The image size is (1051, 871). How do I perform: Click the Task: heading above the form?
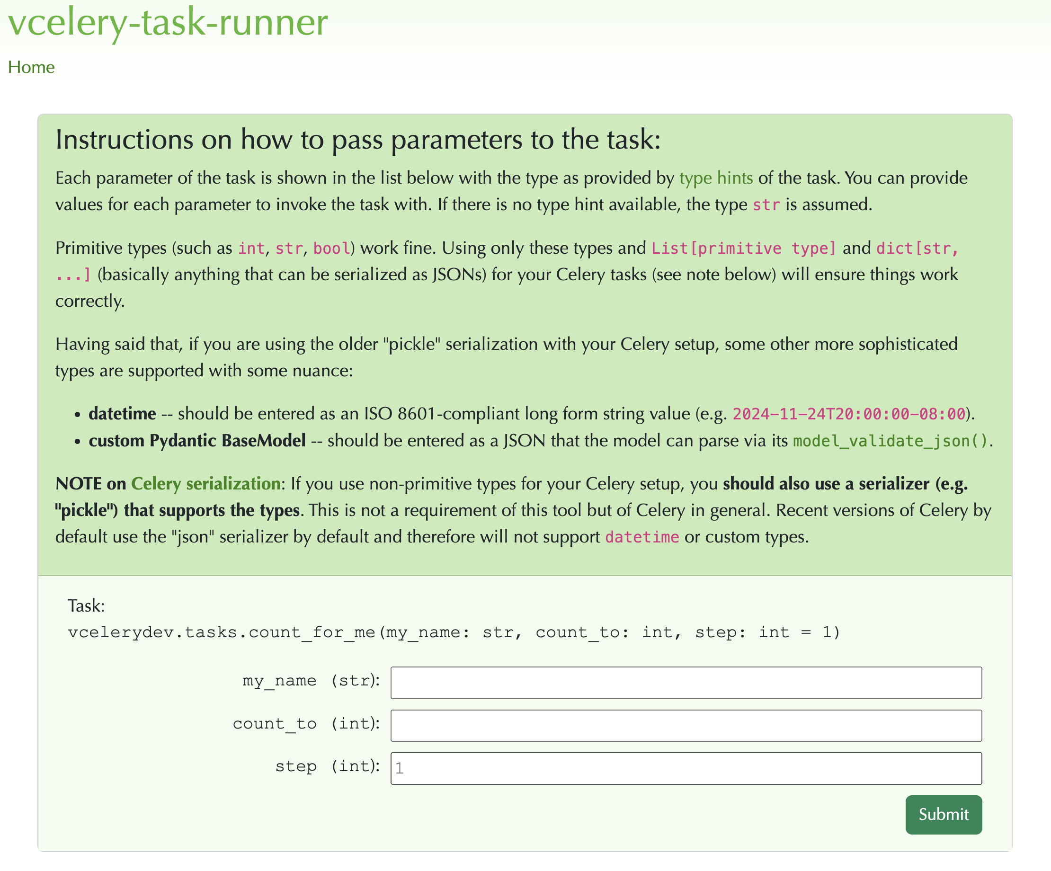pyautogui.click(x=86, y=605)
